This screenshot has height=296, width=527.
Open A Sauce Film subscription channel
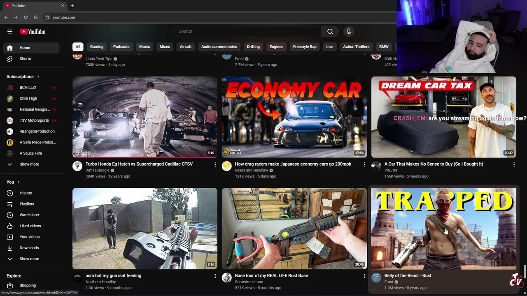31,153
